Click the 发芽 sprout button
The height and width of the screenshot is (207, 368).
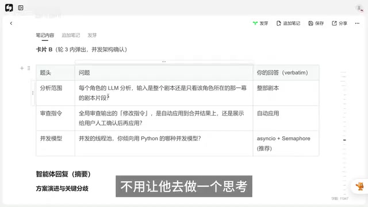[260, 23]
